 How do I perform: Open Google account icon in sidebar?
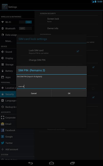point(3,137)
